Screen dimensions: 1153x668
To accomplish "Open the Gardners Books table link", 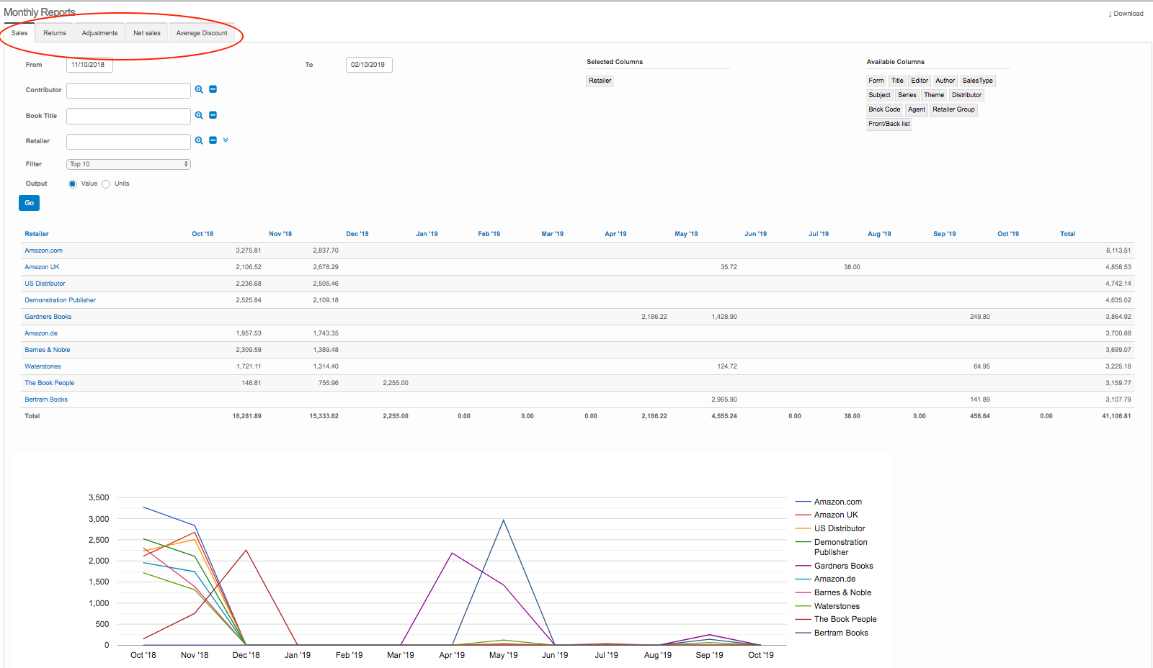I will coord(48,317).
